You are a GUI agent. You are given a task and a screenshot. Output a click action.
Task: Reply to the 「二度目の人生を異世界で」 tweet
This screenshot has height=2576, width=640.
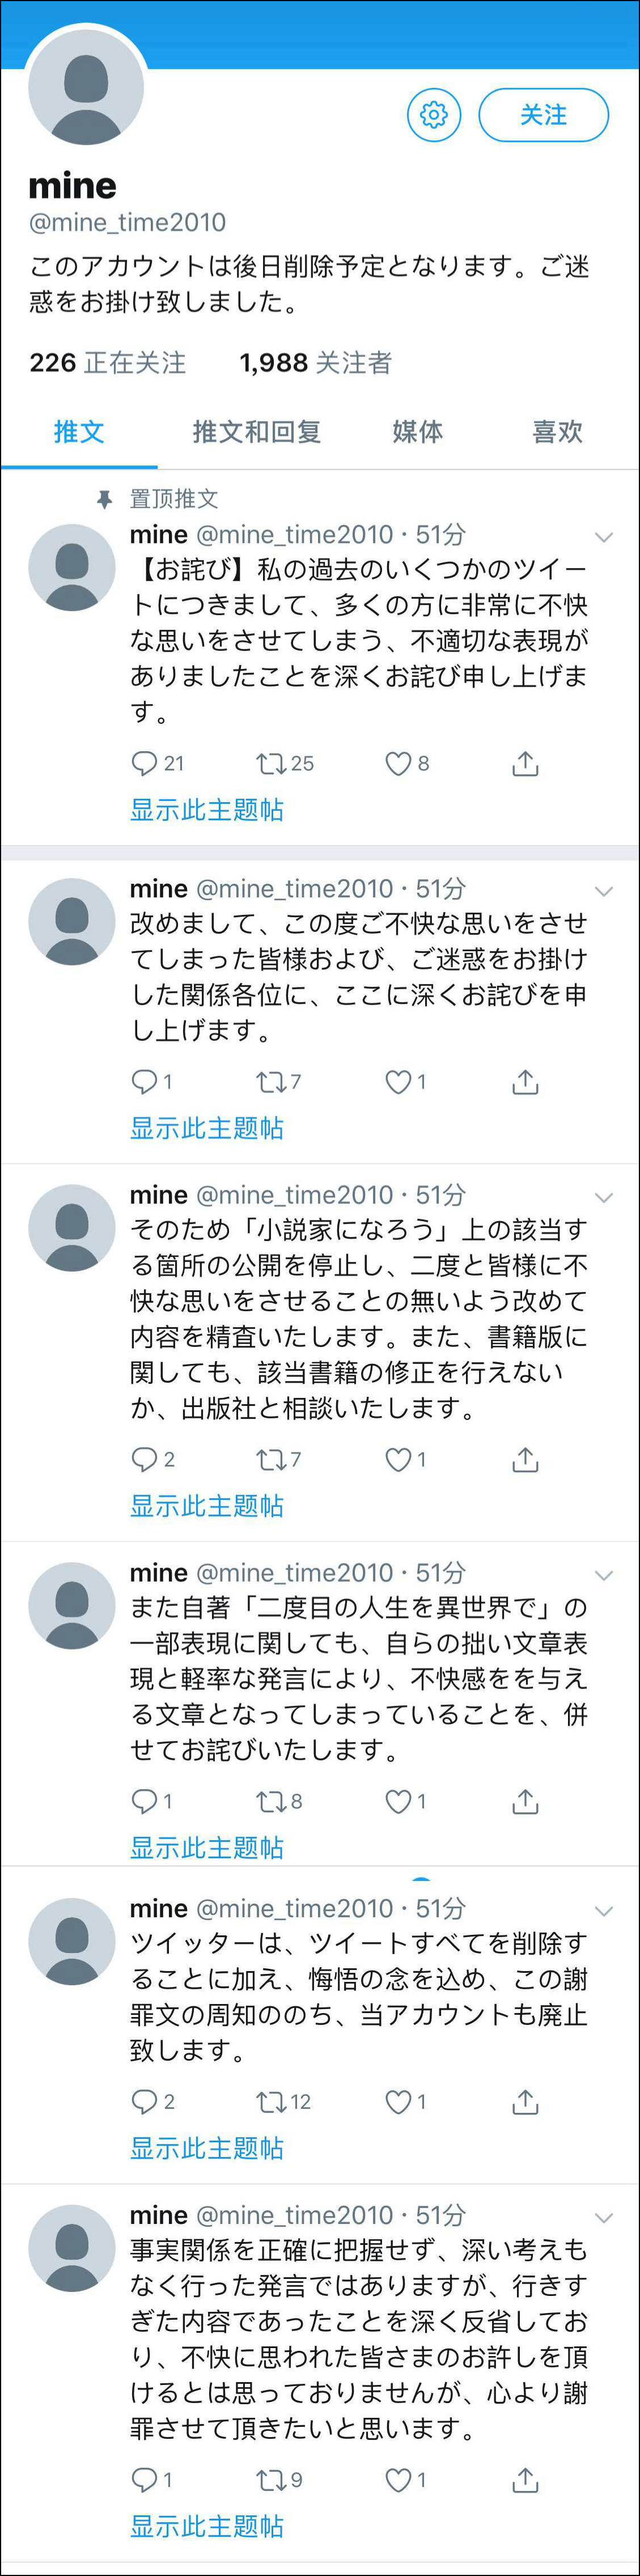click(x=145, y=1802)
